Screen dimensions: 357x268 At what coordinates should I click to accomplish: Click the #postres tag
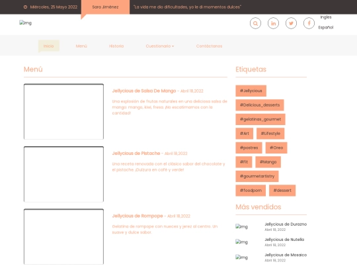249,148
